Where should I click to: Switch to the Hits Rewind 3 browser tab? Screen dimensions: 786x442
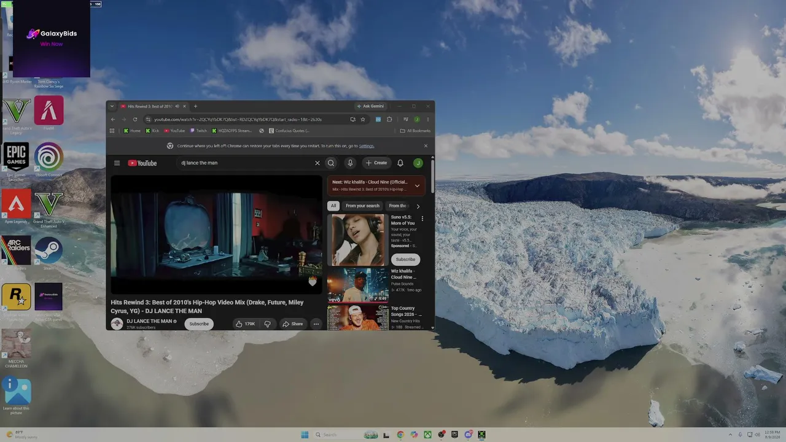pos(150,106)
